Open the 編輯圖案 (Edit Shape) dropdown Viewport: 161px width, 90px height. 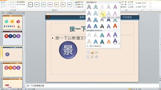click(21, 2)
